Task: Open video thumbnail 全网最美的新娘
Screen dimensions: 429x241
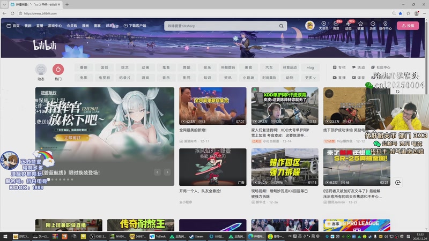Action: pos(212,106)
